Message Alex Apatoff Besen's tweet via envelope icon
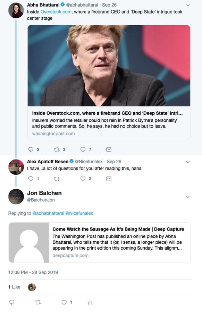The width and height of the screenshot is (202, 312). (x=109, y=179)
